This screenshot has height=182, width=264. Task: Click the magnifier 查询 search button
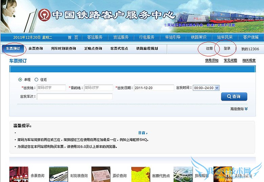click(x=234, y=96)
